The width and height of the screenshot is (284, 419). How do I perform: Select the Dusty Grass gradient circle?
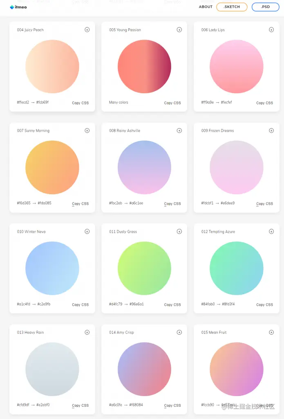(144, 268)
